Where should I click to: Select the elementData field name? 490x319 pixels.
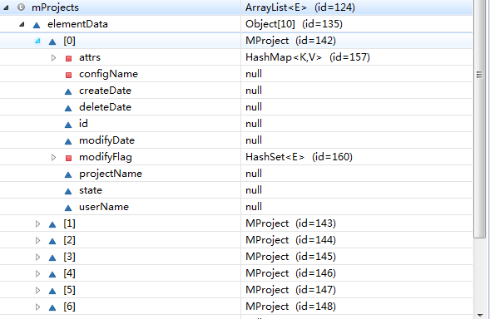[x=77, y=24]
